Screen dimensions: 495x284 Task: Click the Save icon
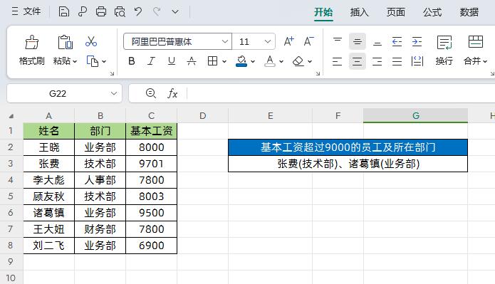pos(64,11)
